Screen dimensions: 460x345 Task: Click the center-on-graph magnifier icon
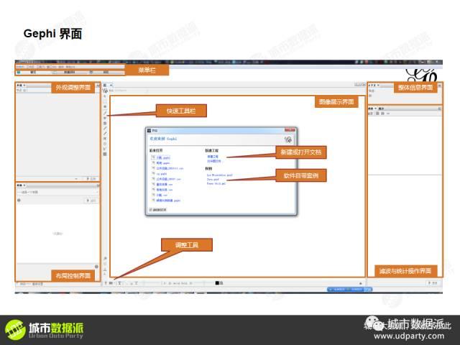[105, 259]
